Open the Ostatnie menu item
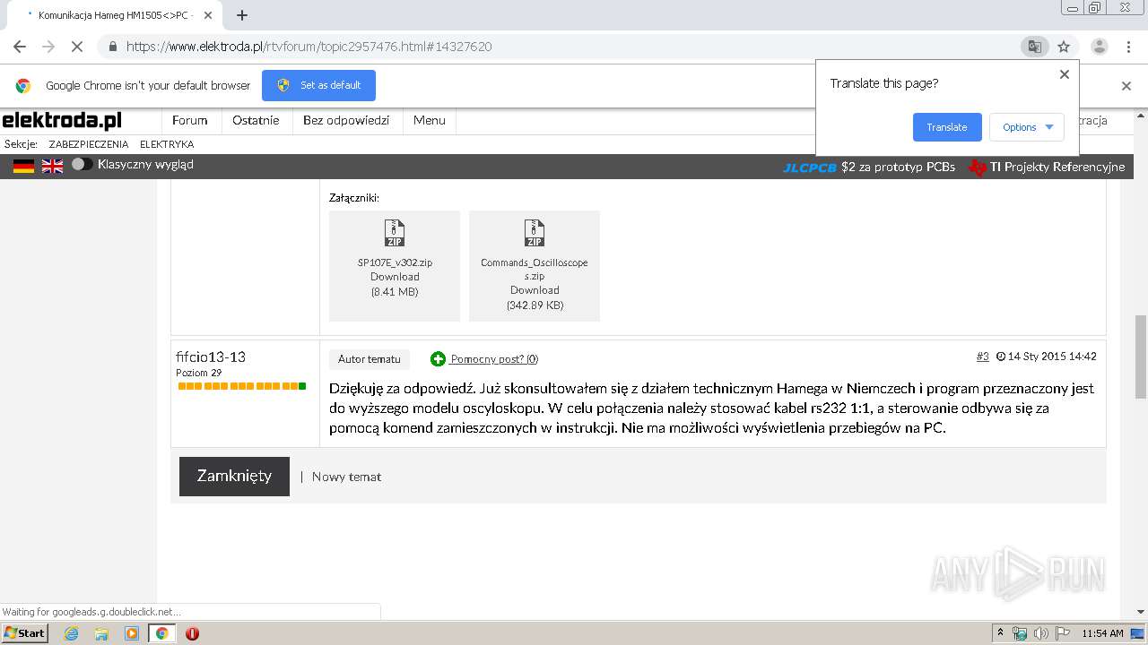1148x645 pixels. 256,120
